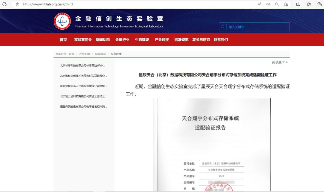Viewport: 324px width, 192px height.
Task: Focus the keyword search input field
Action: [x=254, y=27]
